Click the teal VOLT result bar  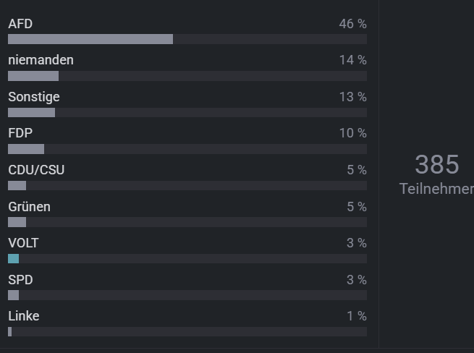point(13,259)
